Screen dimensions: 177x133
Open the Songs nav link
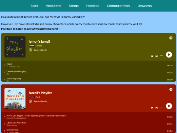point(74,6)
